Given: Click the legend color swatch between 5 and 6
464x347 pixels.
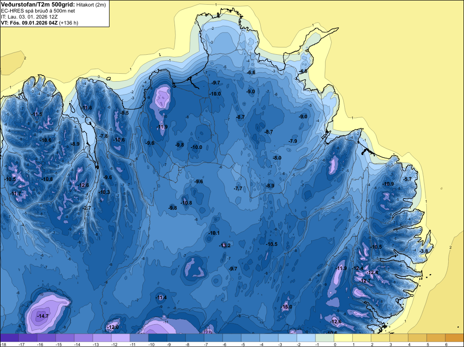Looking at the screenshot, I should click(436, 338).
